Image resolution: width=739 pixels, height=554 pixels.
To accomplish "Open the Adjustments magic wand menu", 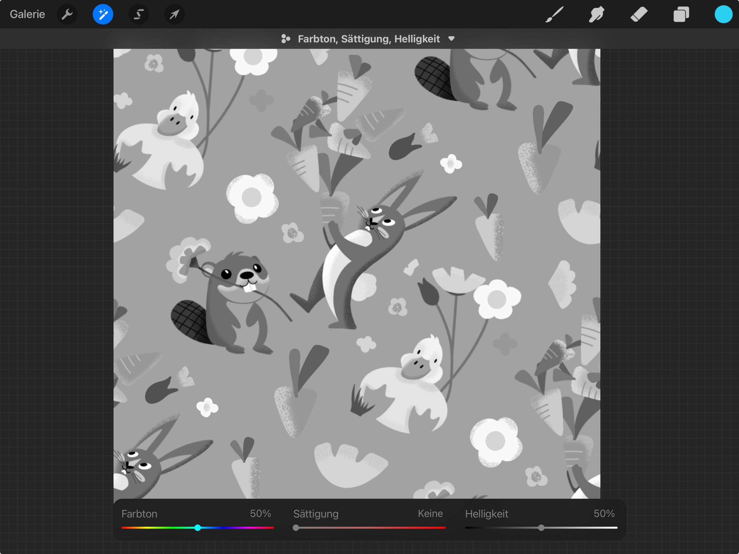I will click(103, 14).
